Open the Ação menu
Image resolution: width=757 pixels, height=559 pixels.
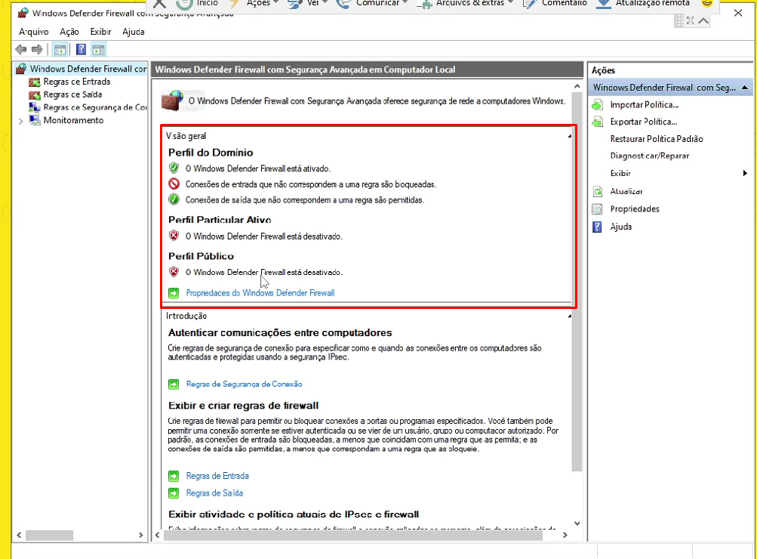tap(69, 32)
